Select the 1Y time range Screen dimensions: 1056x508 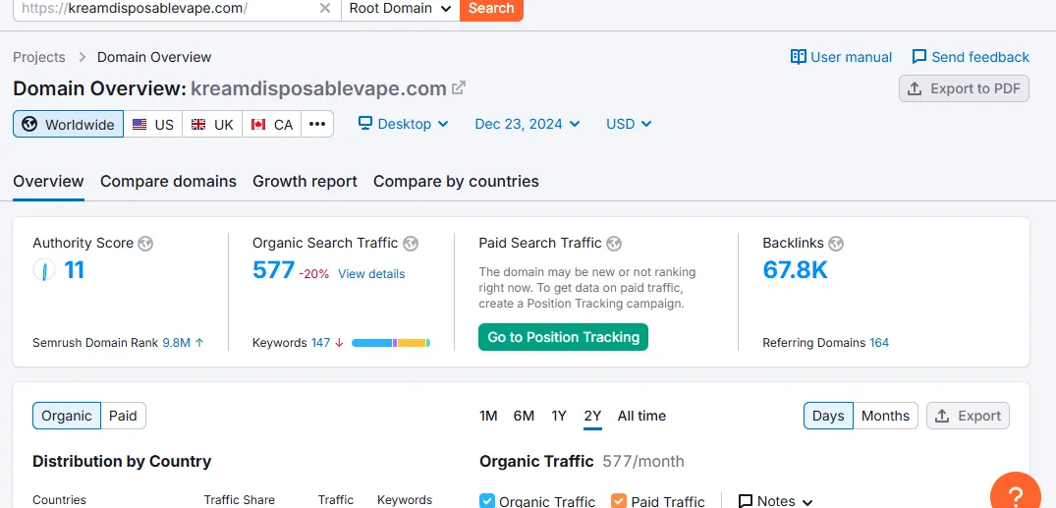click(x=559, y=416)
